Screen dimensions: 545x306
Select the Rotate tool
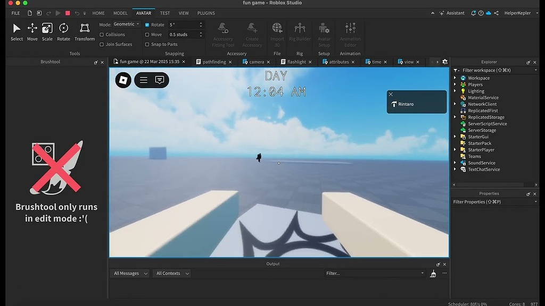(63, 32)
